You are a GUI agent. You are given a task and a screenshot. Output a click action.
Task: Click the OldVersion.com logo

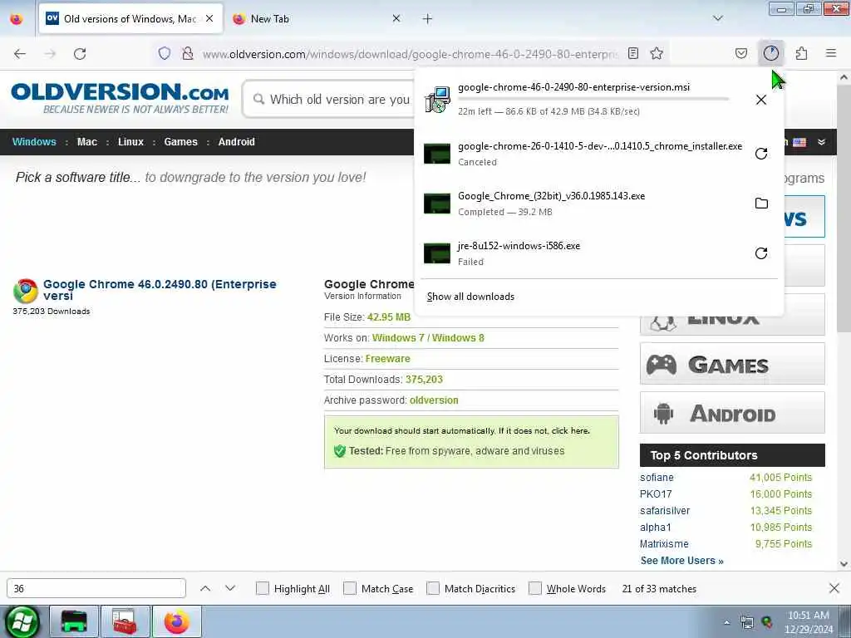point(120,98)
